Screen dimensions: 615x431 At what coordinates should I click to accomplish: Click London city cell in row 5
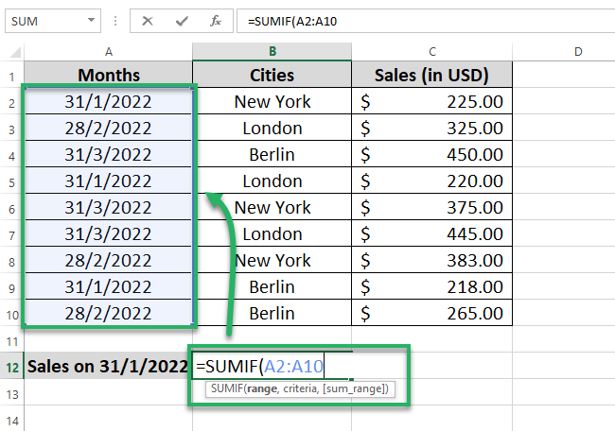(272, 181)
